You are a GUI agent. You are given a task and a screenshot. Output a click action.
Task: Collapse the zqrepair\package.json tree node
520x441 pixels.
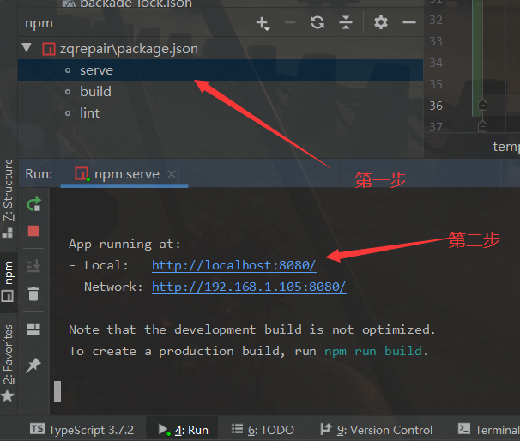(x=27, y=48)
